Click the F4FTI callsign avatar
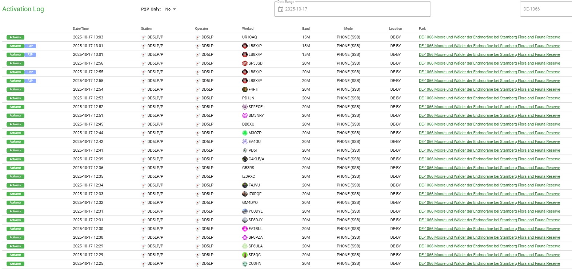Screen dimensions: 572x271 point(245,90)
